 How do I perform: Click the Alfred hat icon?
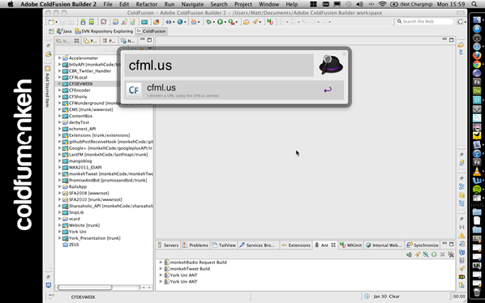coord(331,65)
